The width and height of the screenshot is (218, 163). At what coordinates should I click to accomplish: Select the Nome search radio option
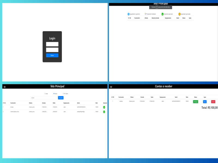point(54,94)
